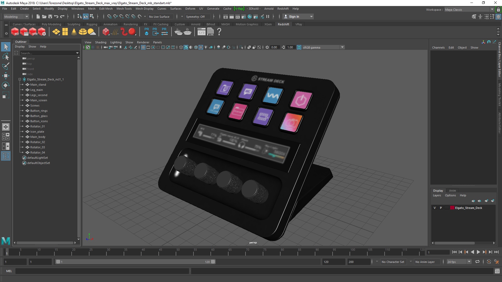The image size is (502, 282).
Task: Toggle loop playback mode
Action: point(477,262)
